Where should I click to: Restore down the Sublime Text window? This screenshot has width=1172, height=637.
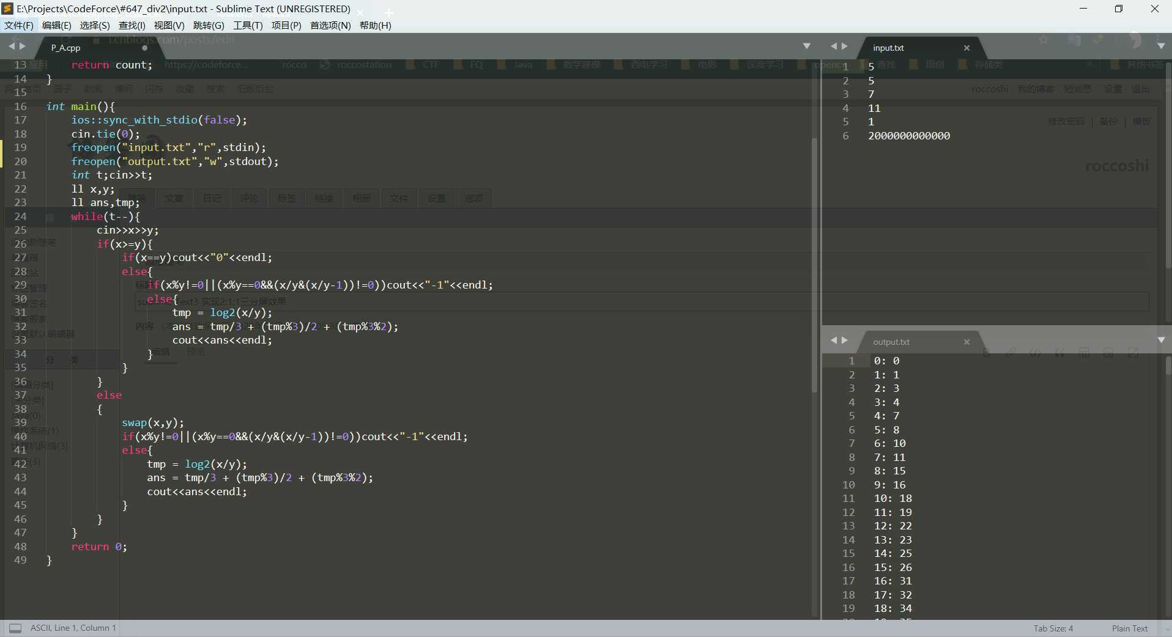[1119, 9]
